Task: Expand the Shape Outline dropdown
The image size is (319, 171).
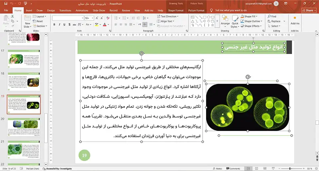Action: 252,21
